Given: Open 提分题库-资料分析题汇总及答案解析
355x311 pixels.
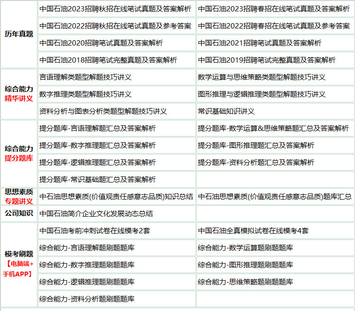Looking at the screenshot, I should [x=256, y=163].
